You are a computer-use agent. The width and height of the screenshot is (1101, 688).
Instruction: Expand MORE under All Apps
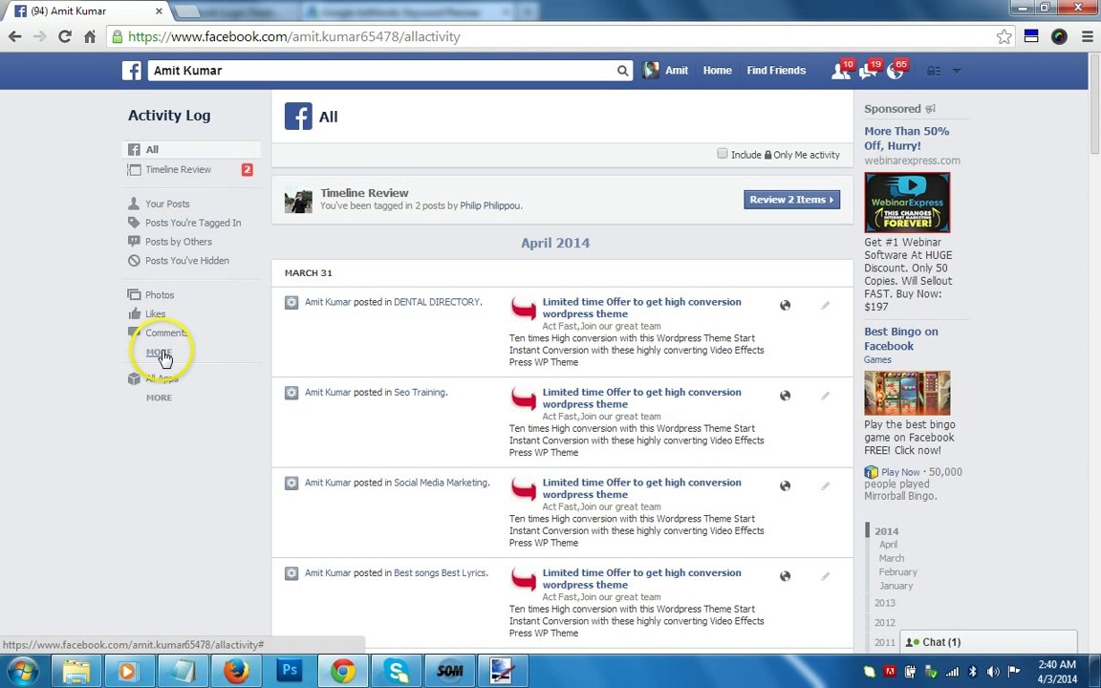pyautogui.click(x=159, y=398)
